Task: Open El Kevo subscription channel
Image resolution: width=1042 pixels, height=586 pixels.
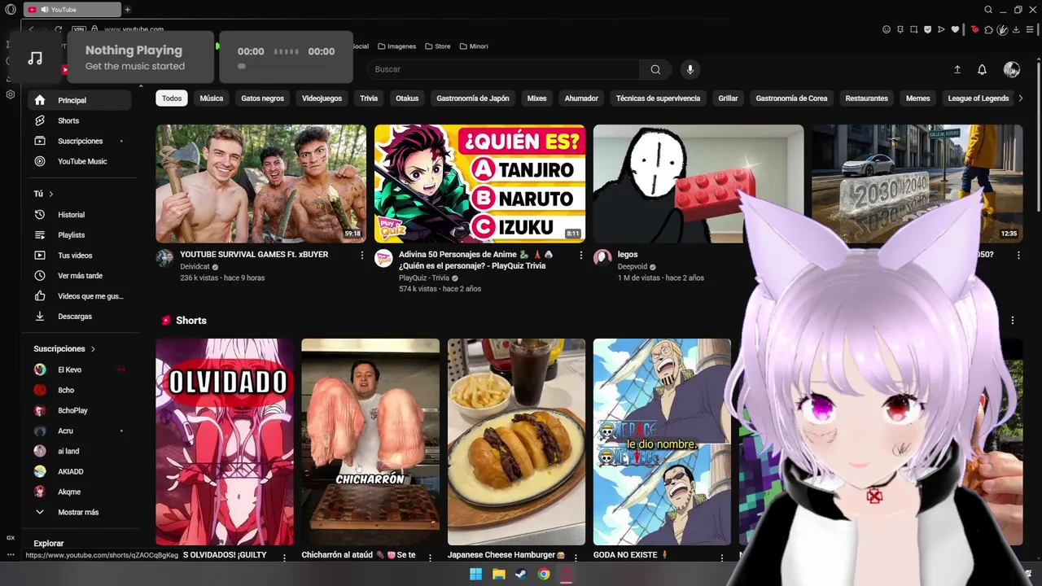Action: 79,370
